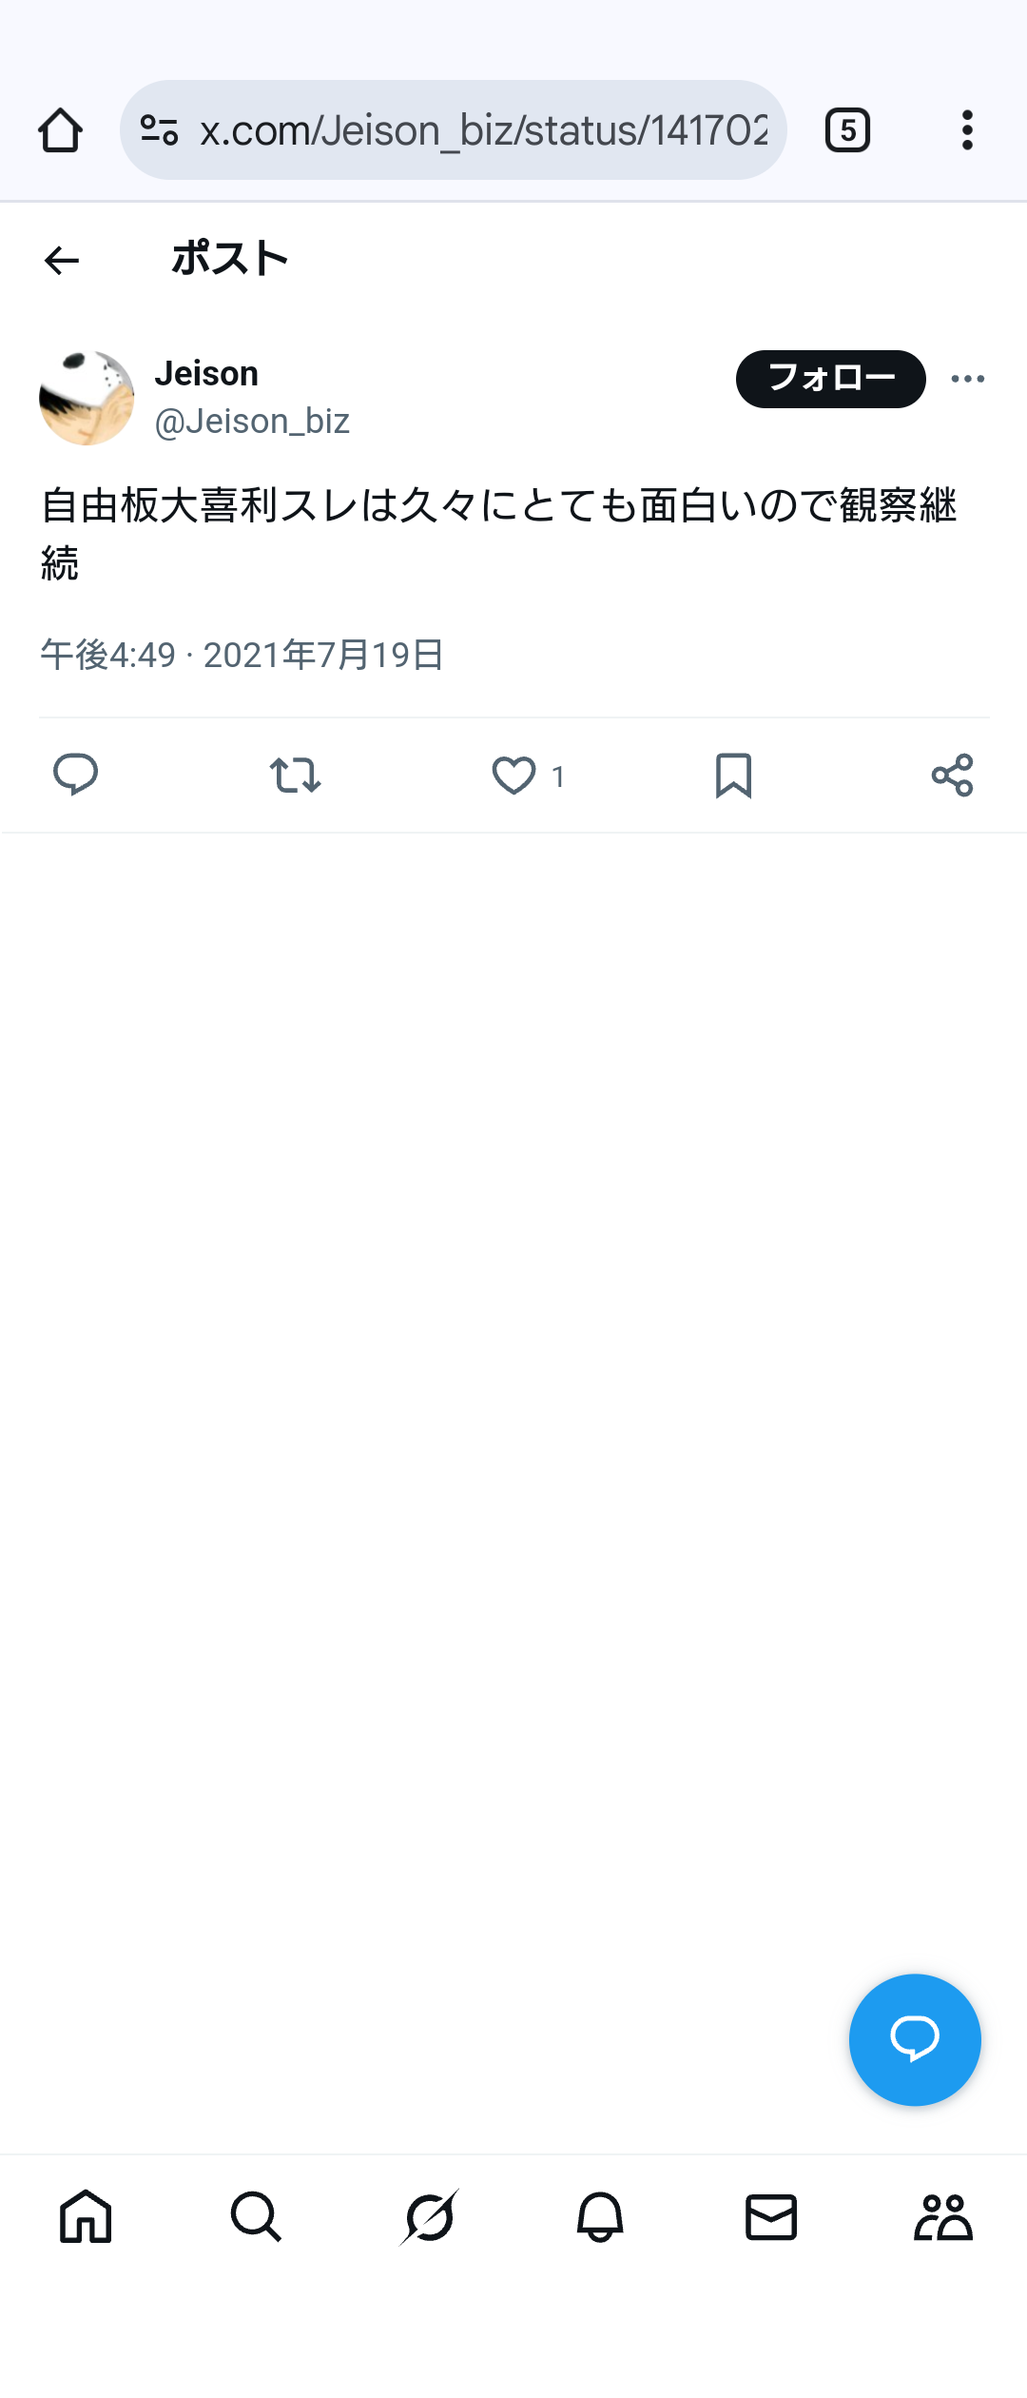
Task: Open the browser three-dot menu
Action: coord(967,130)
